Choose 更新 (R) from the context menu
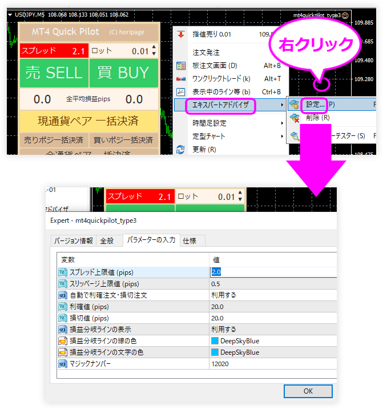 click(x=204, y=150)
